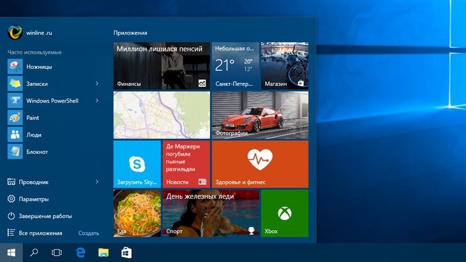This screenshot has height=262, width=466.
Task: Open the Store from the taskbar
Action: pyautogui.click(x=126, y=252)
